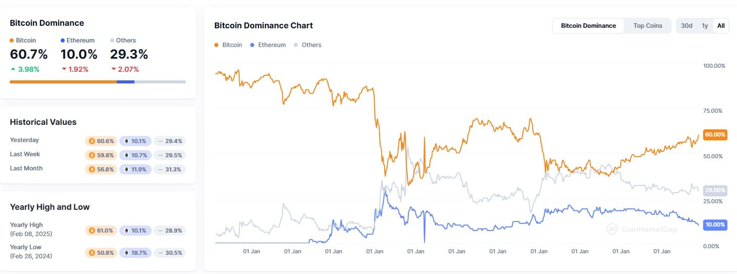
Task: Toggle the Others series in chart legend
Action: (x=307, y=45)
